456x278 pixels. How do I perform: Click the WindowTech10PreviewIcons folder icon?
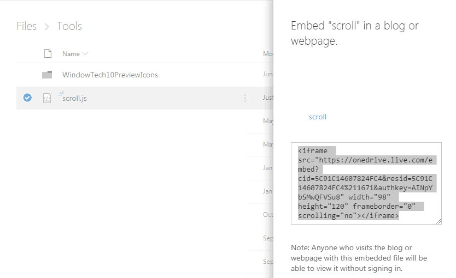coord(47,75)
